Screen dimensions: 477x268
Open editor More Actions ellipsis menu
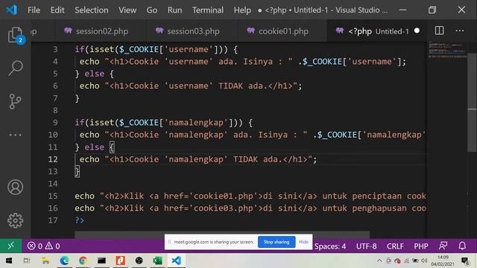460,31
